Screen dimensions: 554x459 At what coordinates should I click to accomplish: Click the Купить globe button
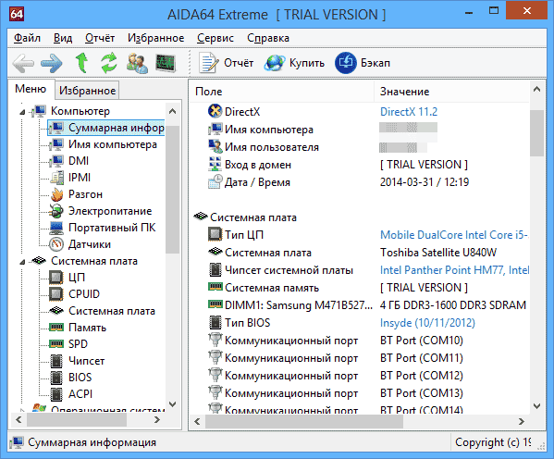coord(294,63)
